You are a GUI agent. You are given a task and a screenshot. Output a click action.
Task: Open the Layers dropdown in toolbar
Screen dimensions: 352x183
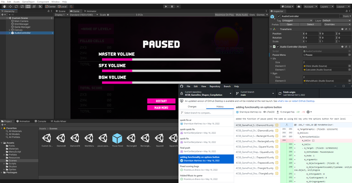pyautogui.click(x=325, y=7)
